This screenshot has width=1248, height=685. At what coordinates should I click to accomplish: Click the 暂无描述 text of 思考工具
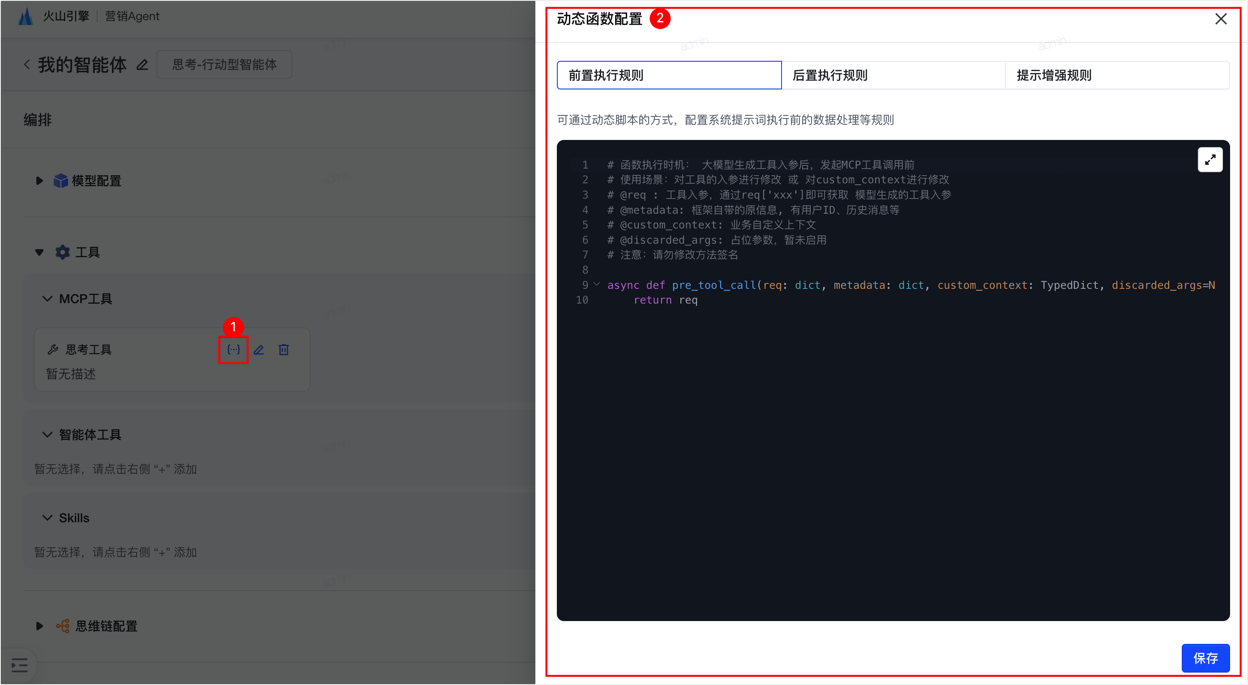[71, 374]
